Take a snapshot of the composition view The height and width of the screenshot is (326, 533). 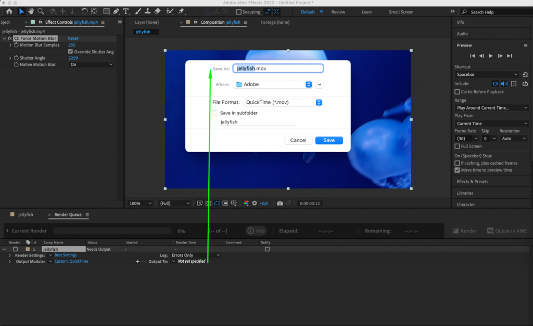(x=281, y=203)
